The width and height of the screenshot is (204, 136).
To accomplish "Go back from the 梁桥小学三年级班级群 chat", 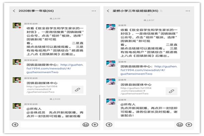I will click(x=109, y=11).
